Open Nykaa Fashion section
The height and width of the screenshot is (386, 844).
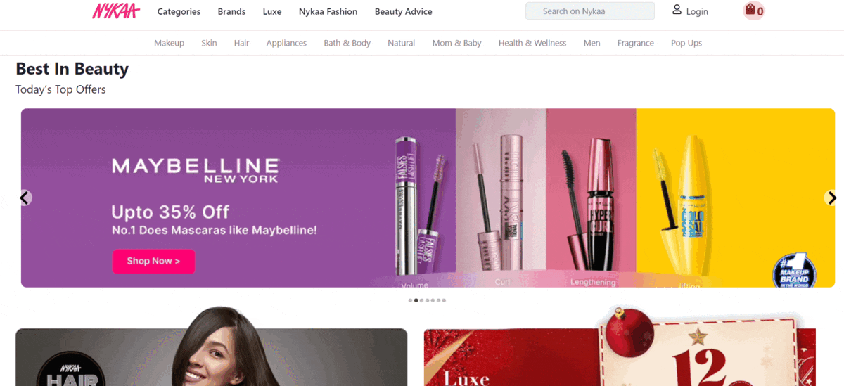(x=328, y=12)
